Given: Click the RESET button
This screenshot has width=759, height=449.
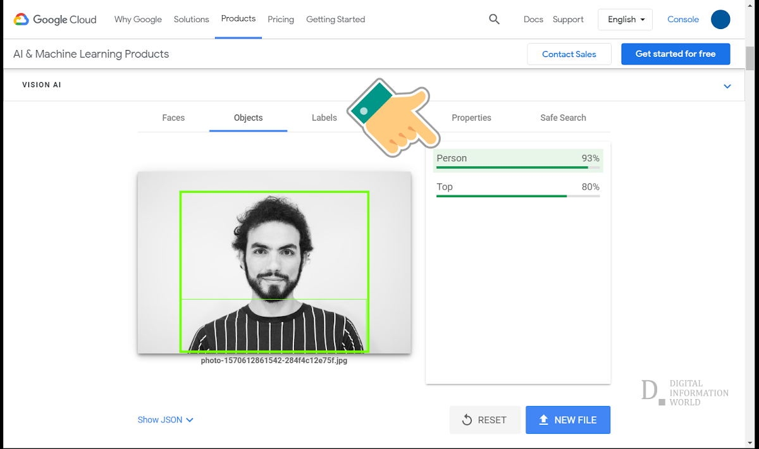Looking at the screenshot, I should [485, 420].
